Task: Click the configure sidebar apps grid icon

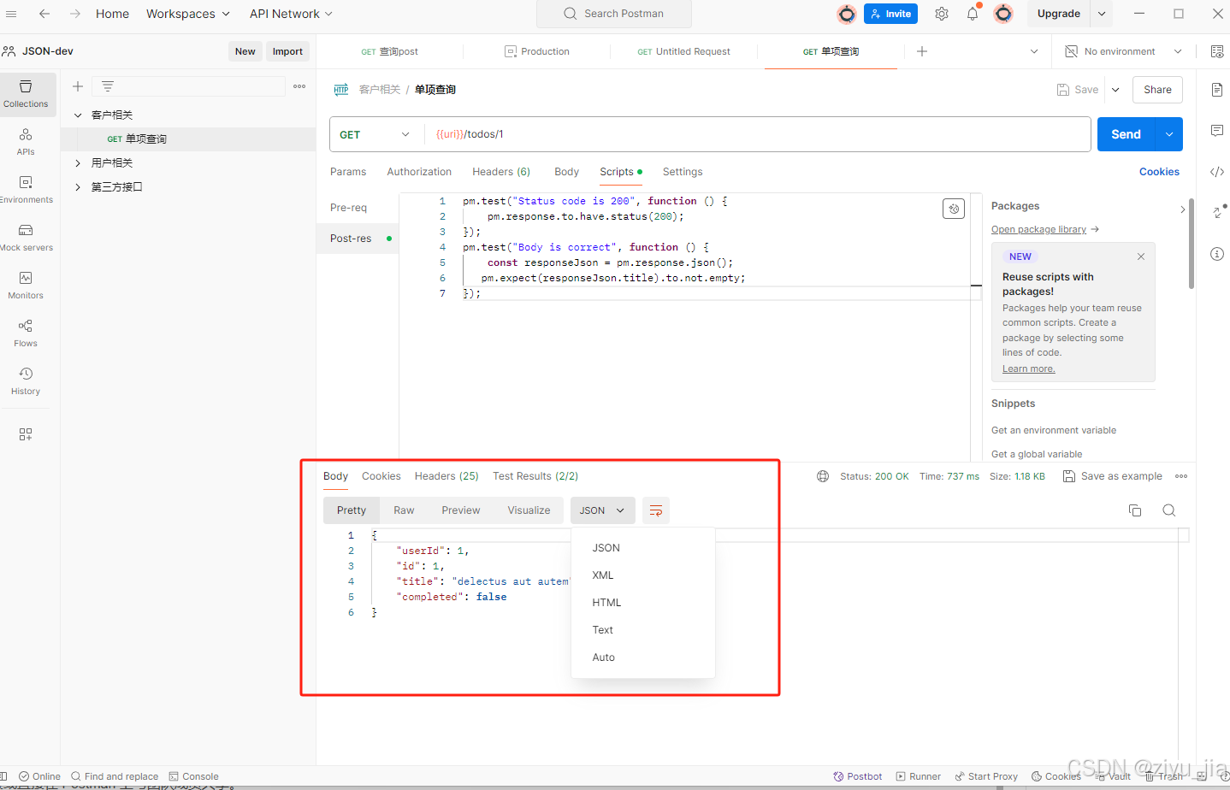Action: click(26, 434)
